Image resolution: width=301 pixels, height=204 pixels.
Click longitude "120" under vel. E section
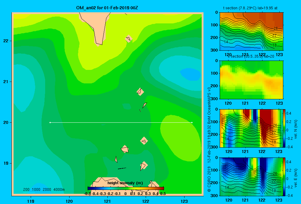[x=229, y=200]
